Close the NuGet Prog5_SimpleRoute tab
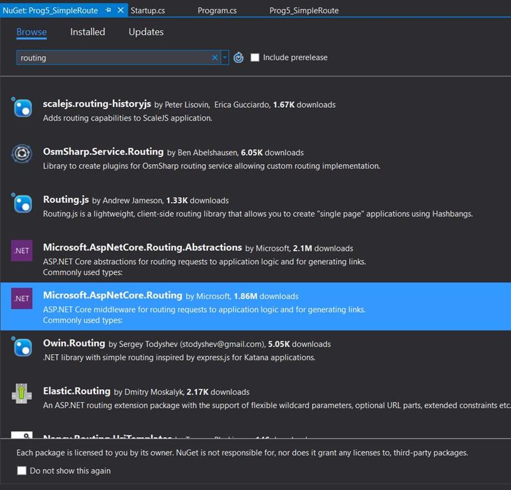This screenshot has height=490, width=511. (121, 10)
